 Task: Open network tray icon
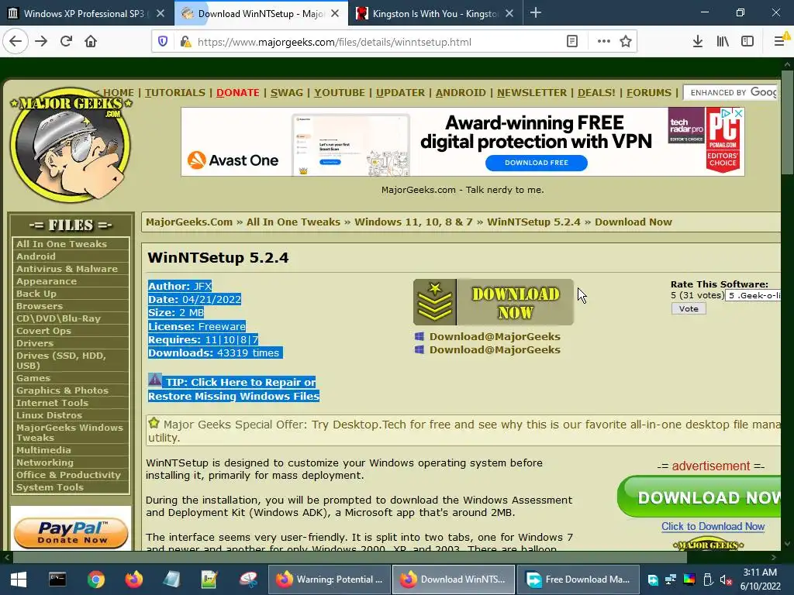coord(671,580)
